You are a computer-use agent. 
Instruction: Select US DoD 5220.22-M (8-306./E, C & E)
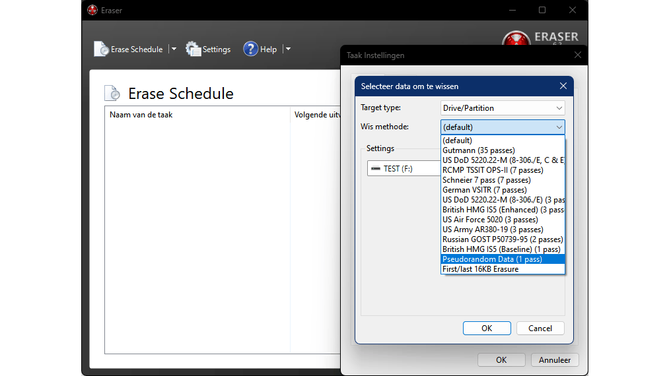503,160
